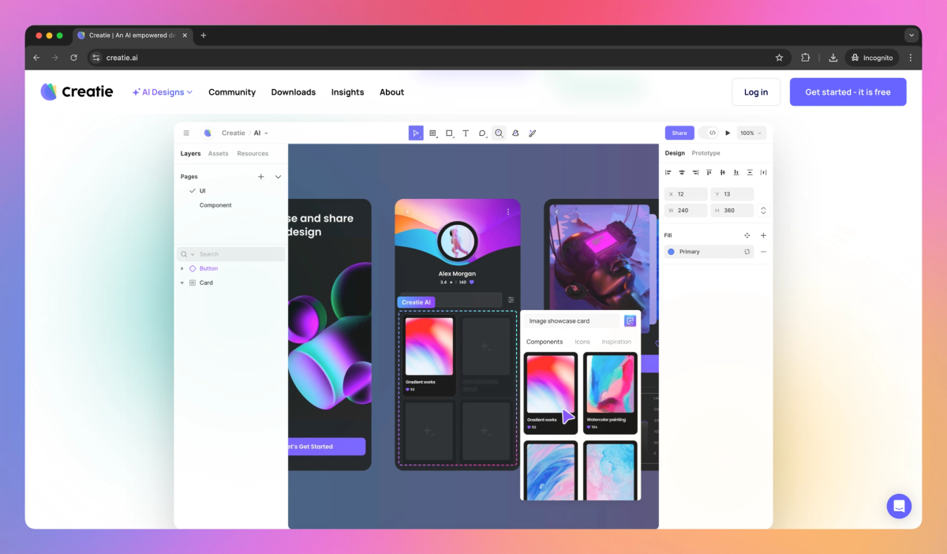
Task: Click the X position field
Action: [x=687, y=194]
